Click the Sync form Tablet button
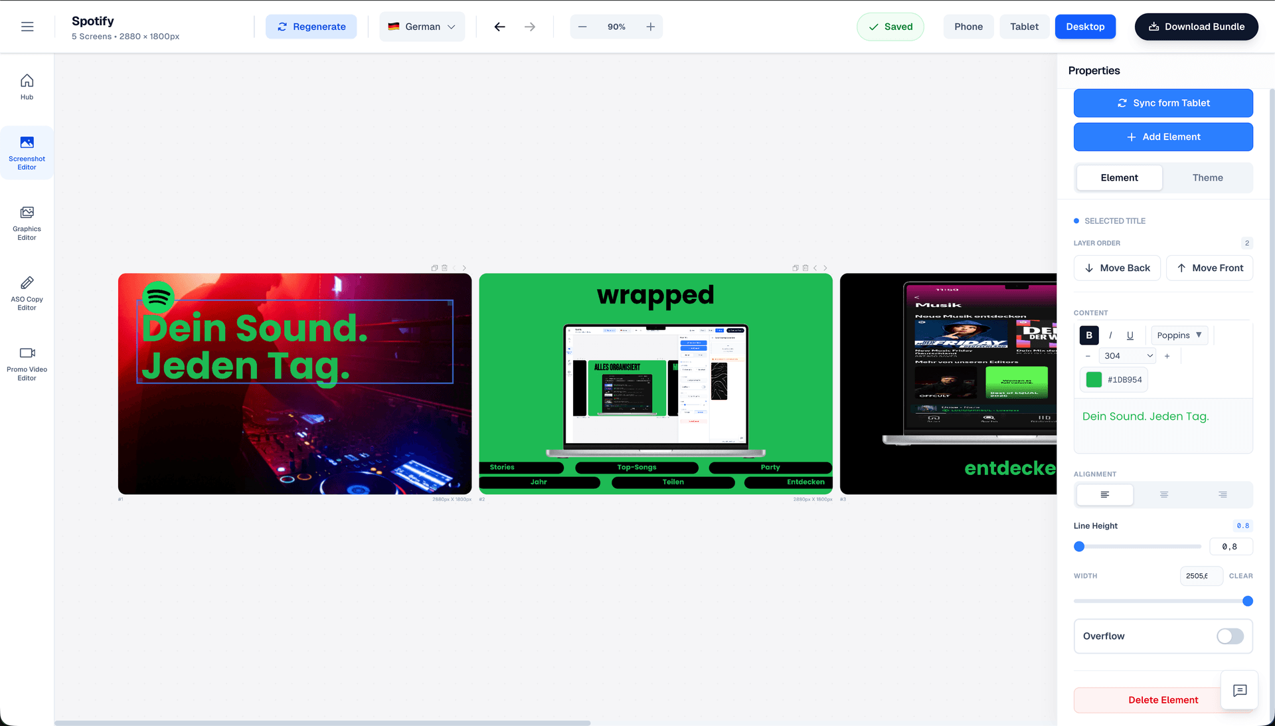Viewport: 1275px width, 726px height. (1163, 103)
